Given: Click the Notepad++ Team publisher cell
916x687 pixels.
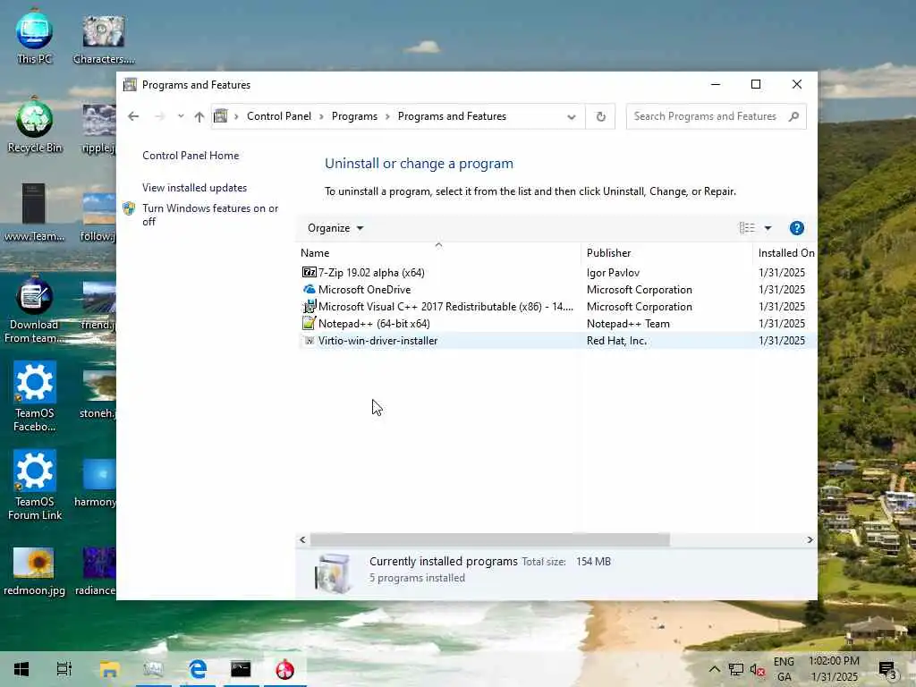Looking at the screenshot, I should coord(628,324).
